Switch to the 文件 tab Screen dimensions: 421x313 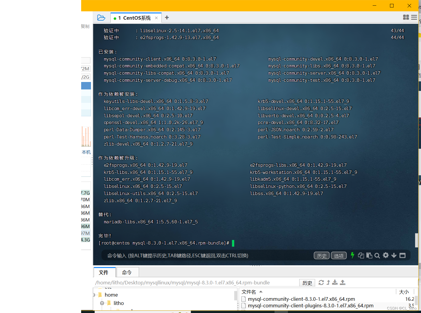[104, 272]
